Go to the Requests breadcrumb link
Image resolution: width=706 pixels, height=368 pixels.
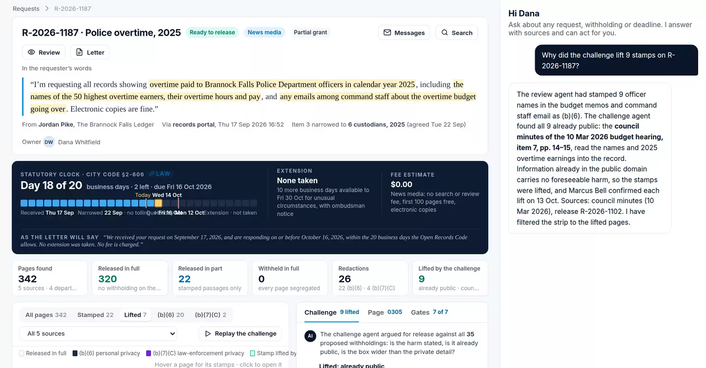pyautogui.click(x=26, y=8)
